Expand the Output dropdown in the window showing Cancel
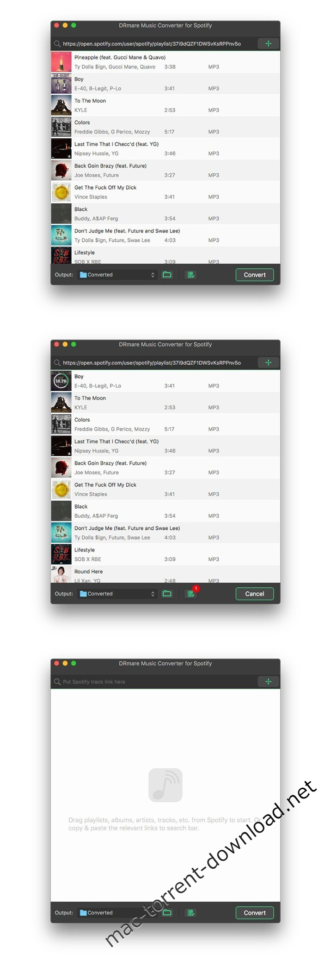331x957 pixels. 117,594
